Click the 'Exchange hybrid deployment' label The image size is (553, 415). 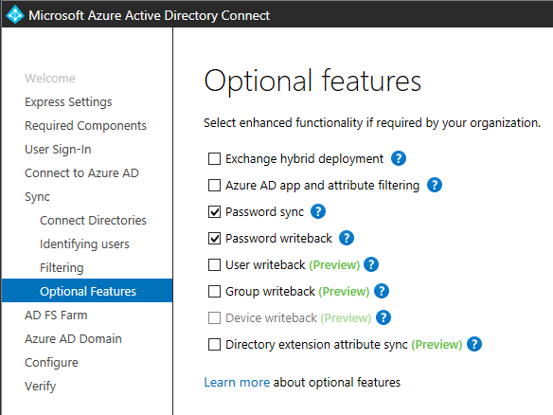coord(304,159)
